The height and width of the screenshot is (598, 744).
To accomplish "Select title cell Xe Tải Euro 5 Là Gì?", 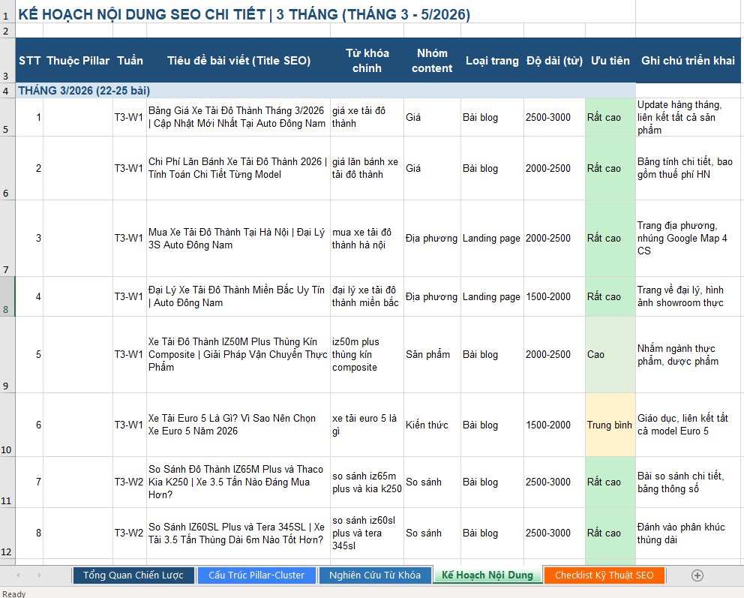I will [x=238, y=425].
